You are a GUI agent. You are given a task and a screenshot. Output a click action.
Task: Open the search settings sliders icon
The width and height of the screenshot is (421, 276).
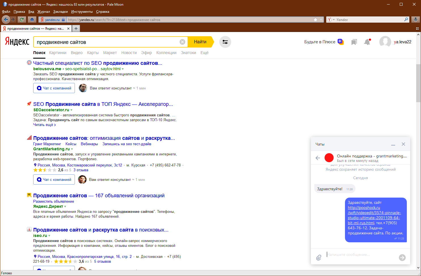point(225,42)
